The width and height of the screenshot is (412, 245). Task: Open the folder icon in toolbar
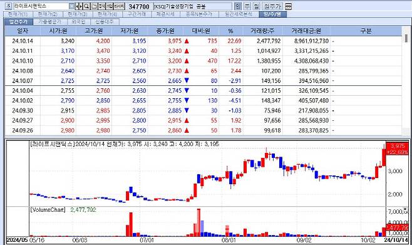tap(94, 6)
